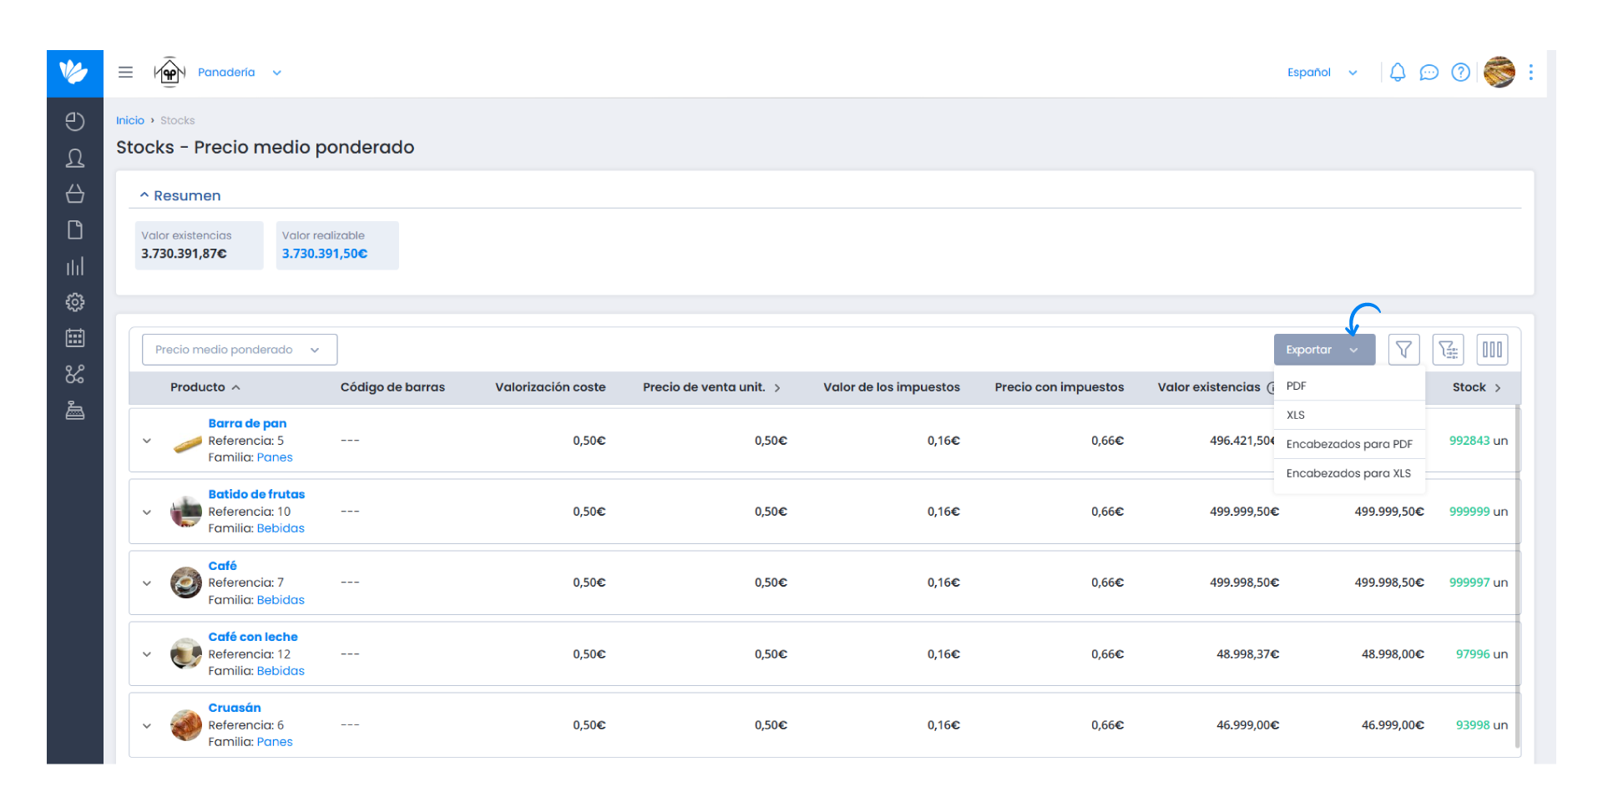Screen dimensions: 1603x807
Task: Open the help question mark icon
Action: point(1461,73)
